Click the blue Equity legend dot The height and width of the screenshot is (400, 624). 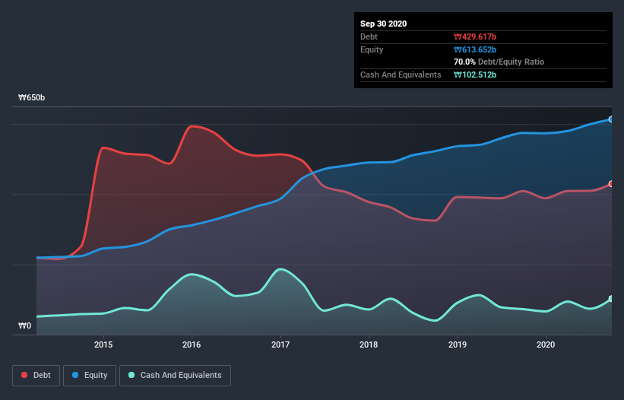pyautogui.click(x=75, y=375)
